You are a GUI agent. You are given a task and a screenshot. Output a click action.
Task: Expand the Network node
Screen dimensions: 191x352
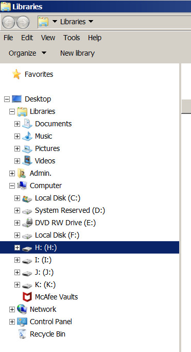pyautogui.click(x=12, y=309)
